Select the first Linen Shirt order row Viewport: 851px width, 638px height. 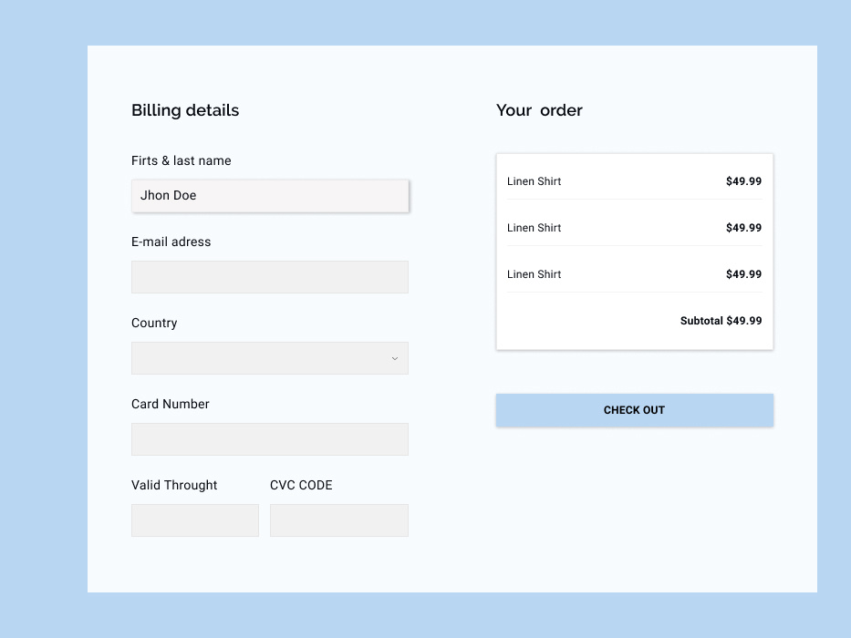(634, 181)
